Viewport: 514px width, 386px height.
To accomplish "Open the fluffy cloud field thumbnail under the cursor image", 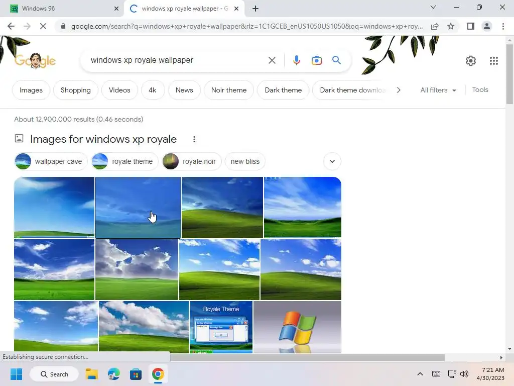I will 137,269.
